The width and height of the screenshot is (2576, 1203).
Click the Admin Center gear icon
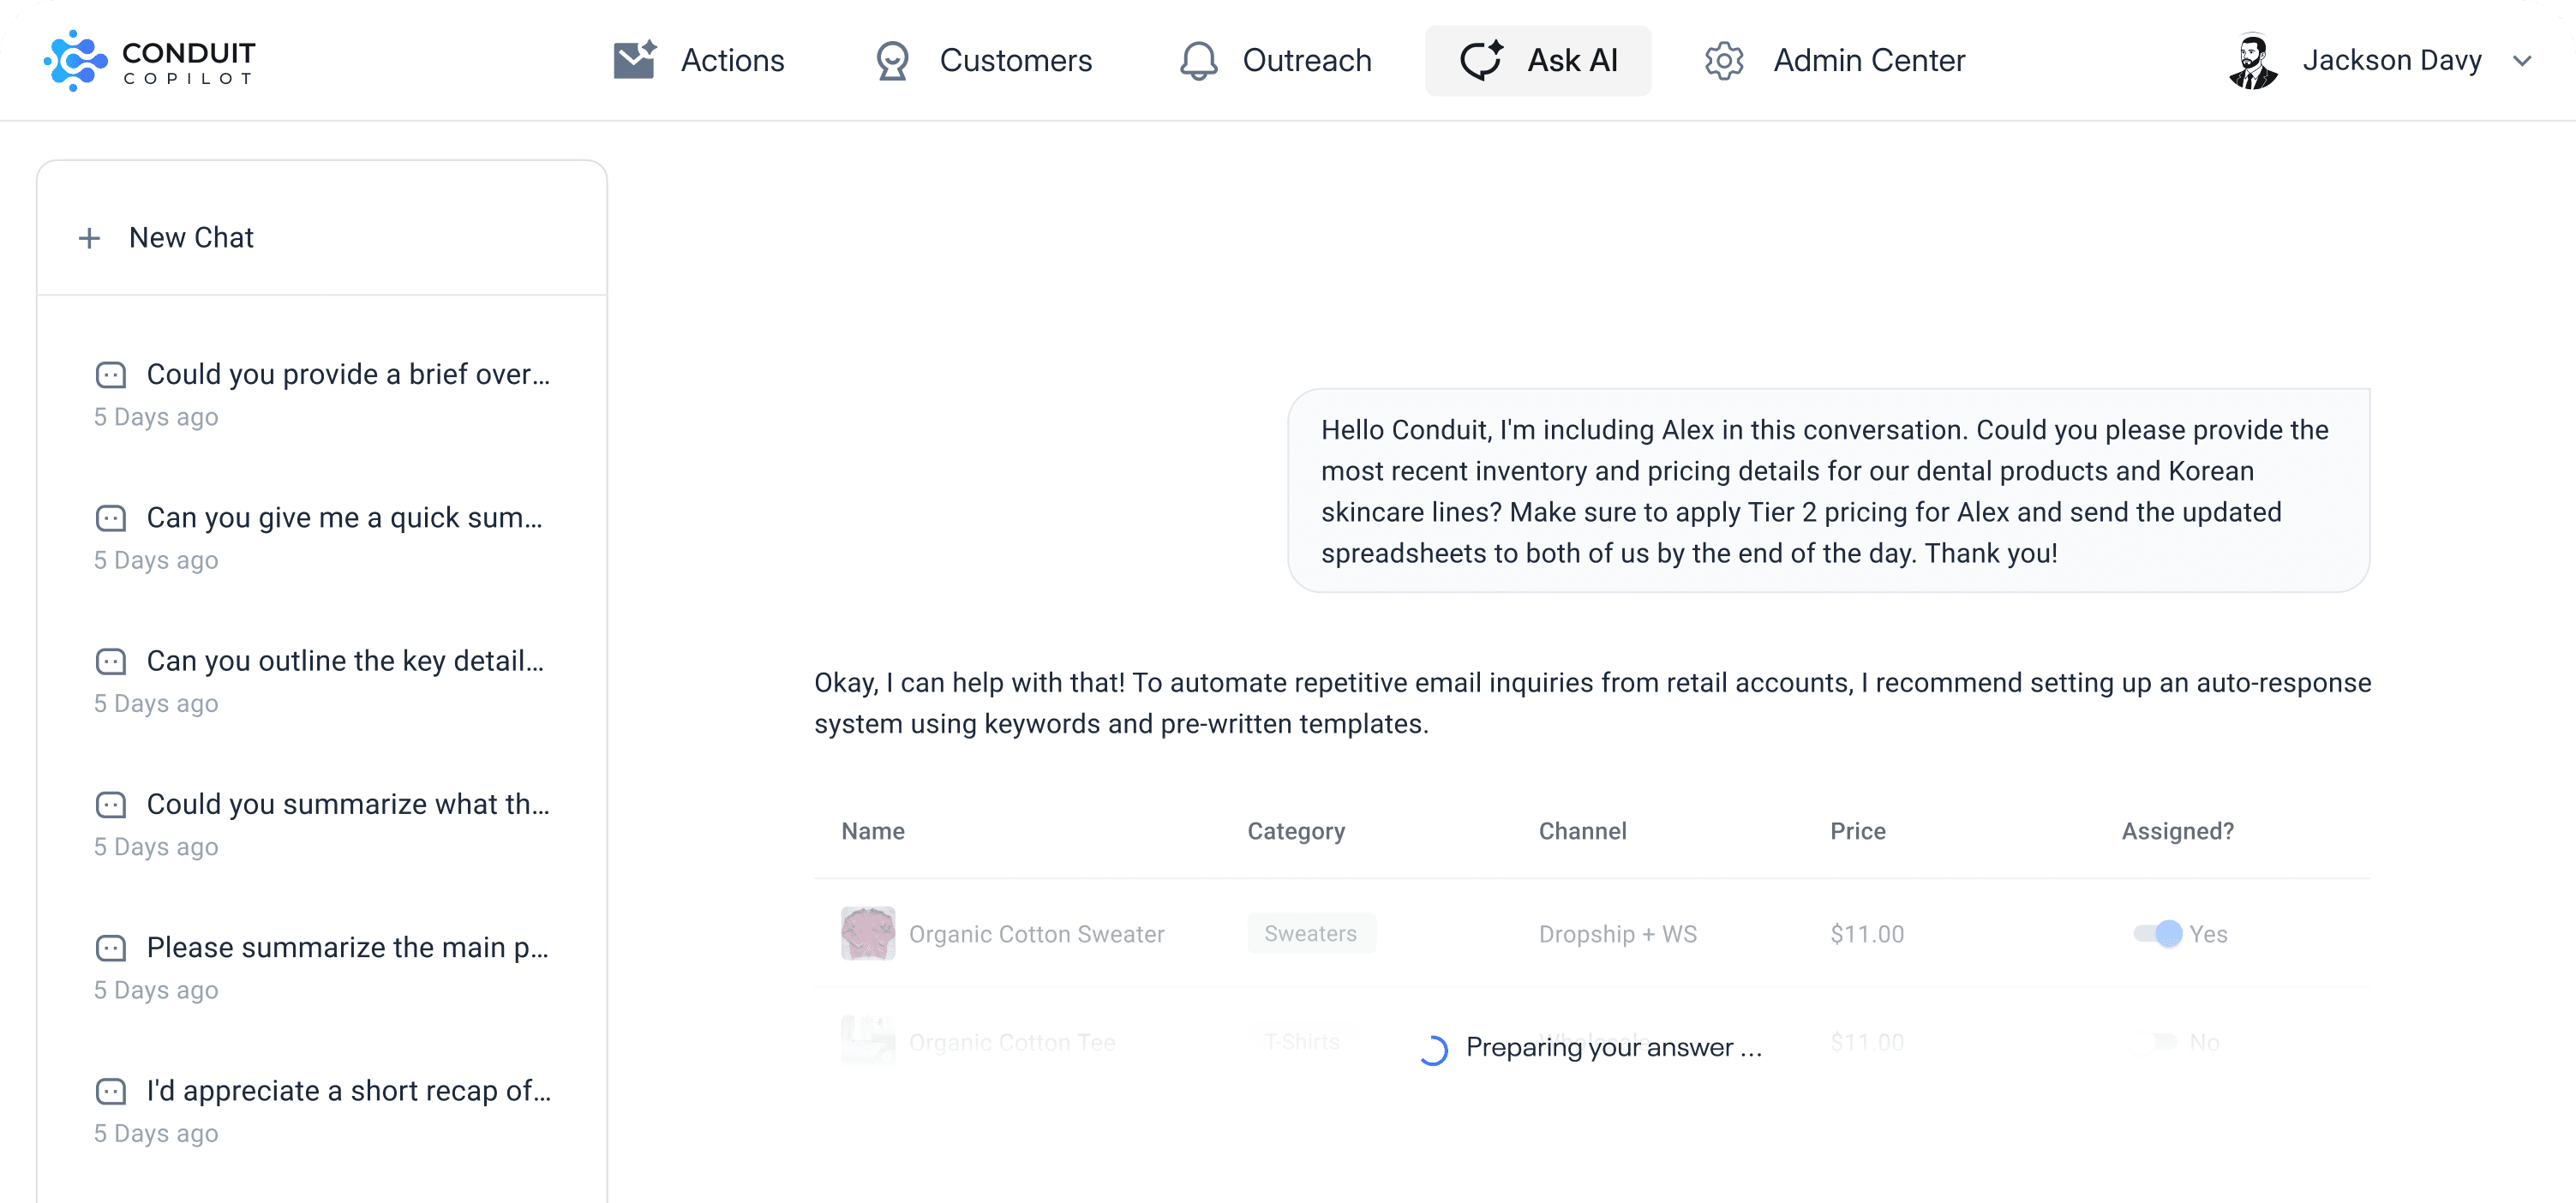pos(1724,61)
